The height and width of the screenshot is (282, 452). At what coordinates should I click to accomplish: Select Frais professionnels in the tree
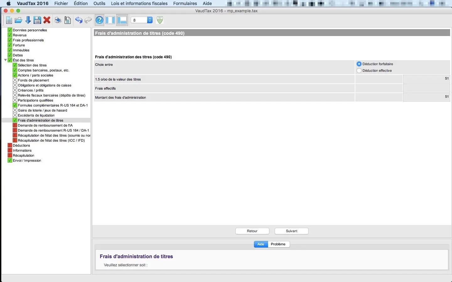28,40
